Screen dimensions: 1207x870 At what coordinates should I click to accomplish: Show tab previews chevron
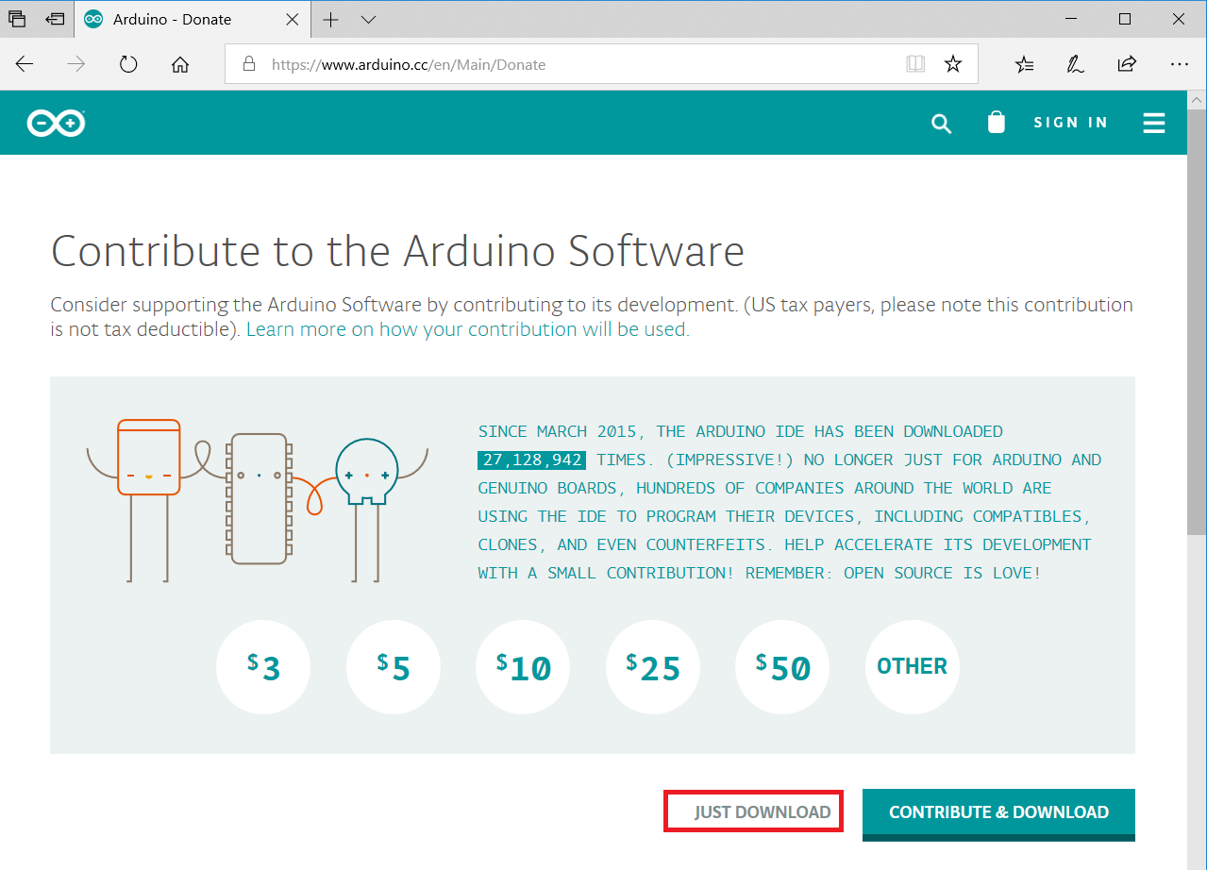[x=369, y=19]
